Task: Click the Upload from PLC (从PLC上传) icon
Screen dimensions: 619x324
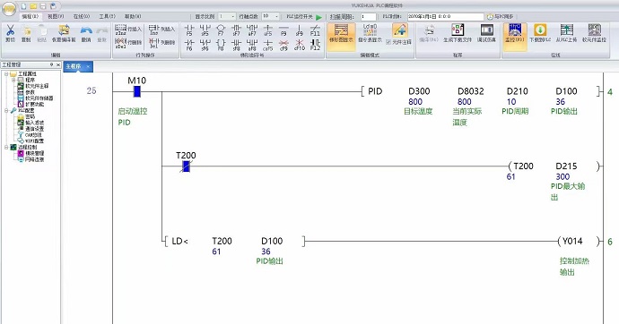Action: [566, 33]
